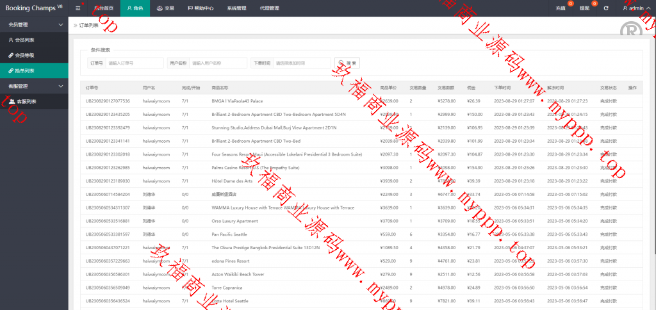
Task: Go to 系统管理 in top navigation
Action: pos(236,8)
